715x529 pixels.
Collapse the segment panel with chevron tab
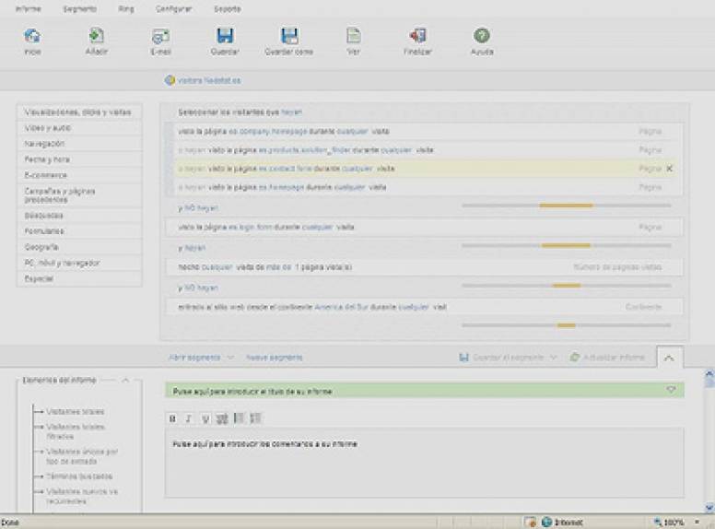pyautogui.click(x=669, y=357)
